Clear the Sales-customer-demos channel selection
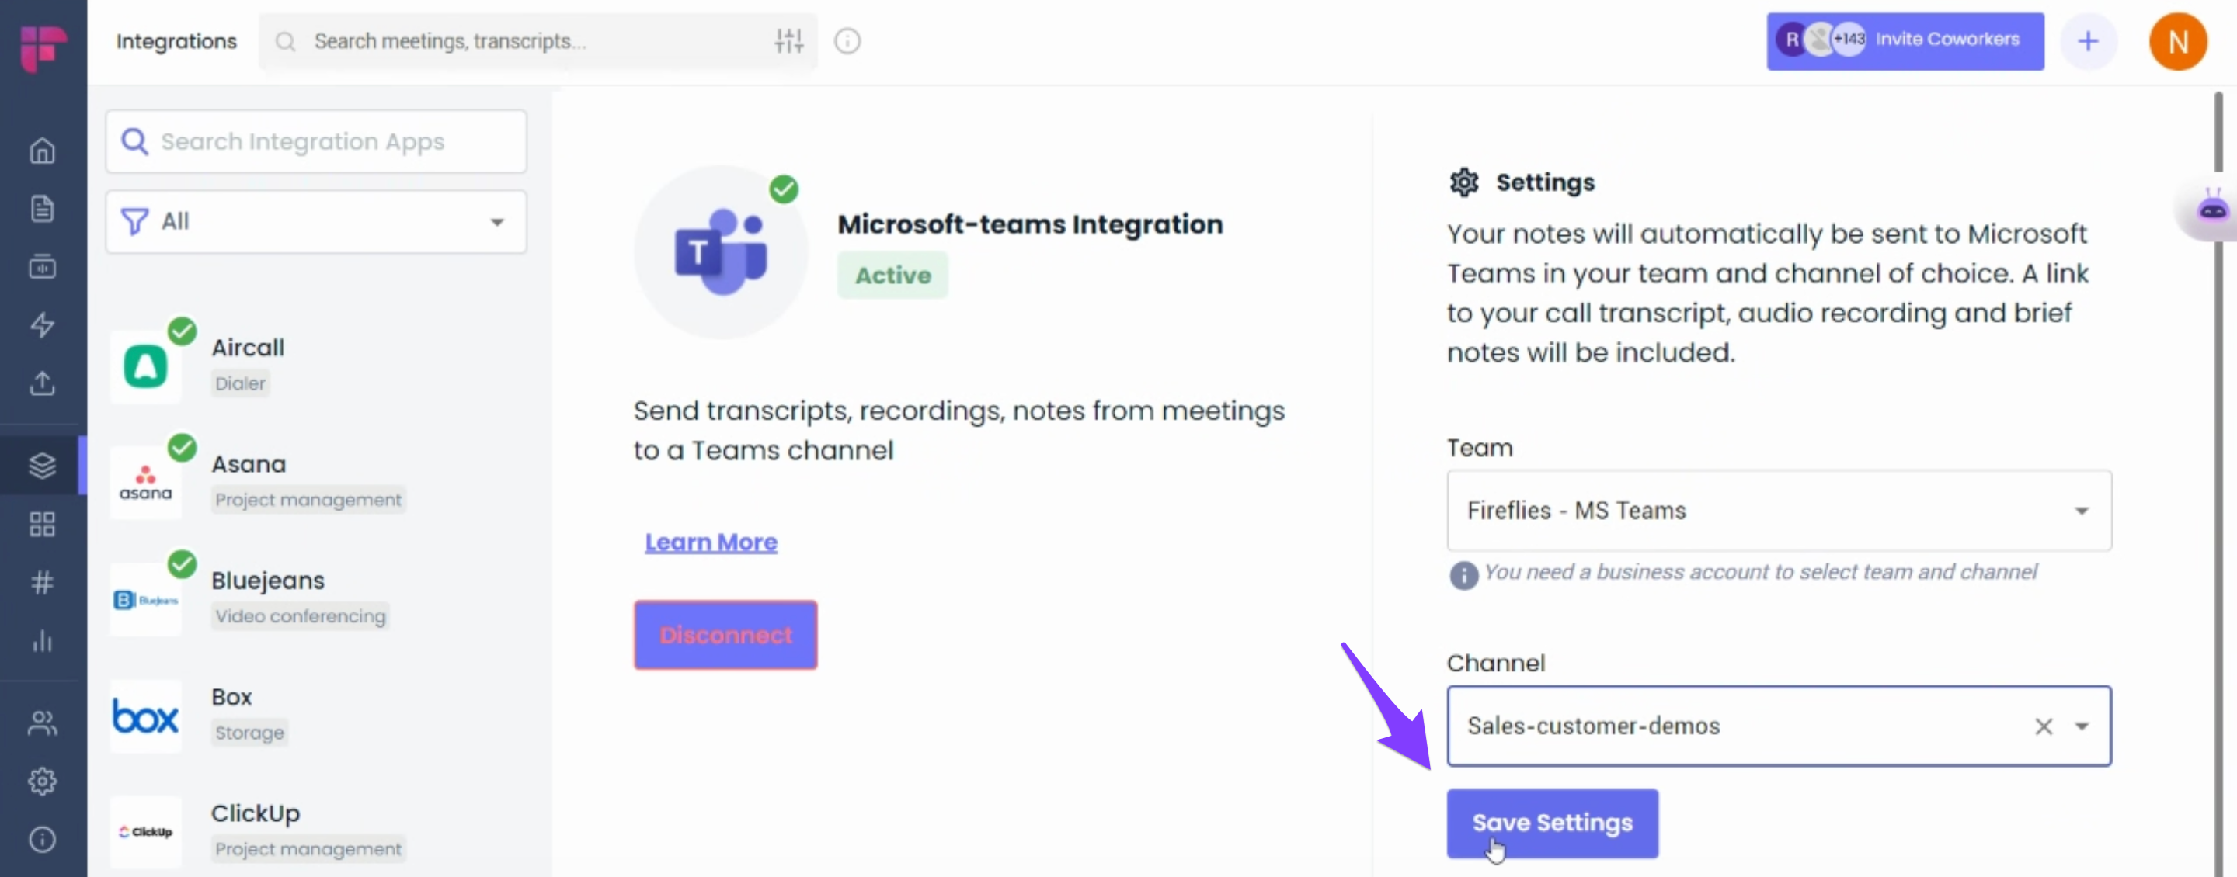 pyautogui.click(x=2044, y=726)
